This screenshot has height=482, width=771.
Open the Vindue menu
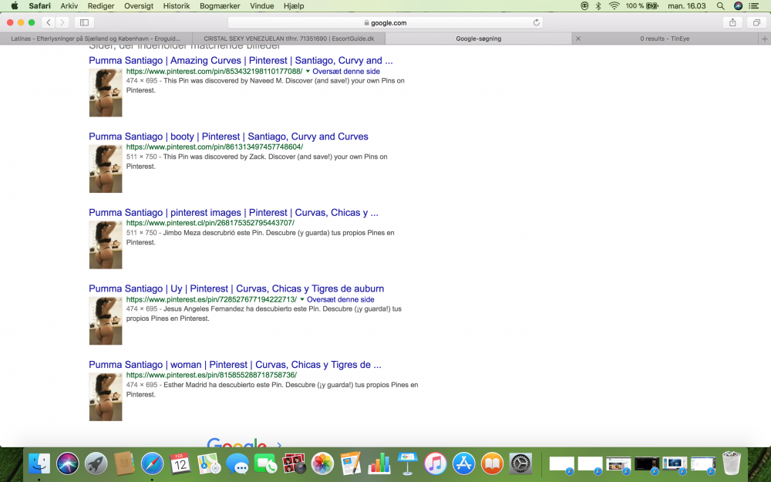[x=261, y=6]
